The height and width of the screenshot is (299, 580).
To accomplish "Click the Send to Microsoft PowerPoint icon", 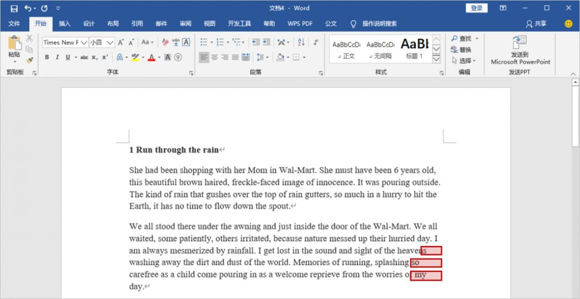I will [x=520, y=43].
